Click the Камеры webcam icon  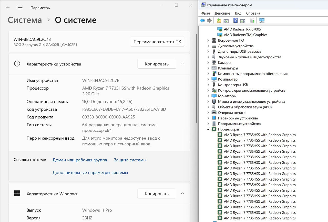(214, 63)
